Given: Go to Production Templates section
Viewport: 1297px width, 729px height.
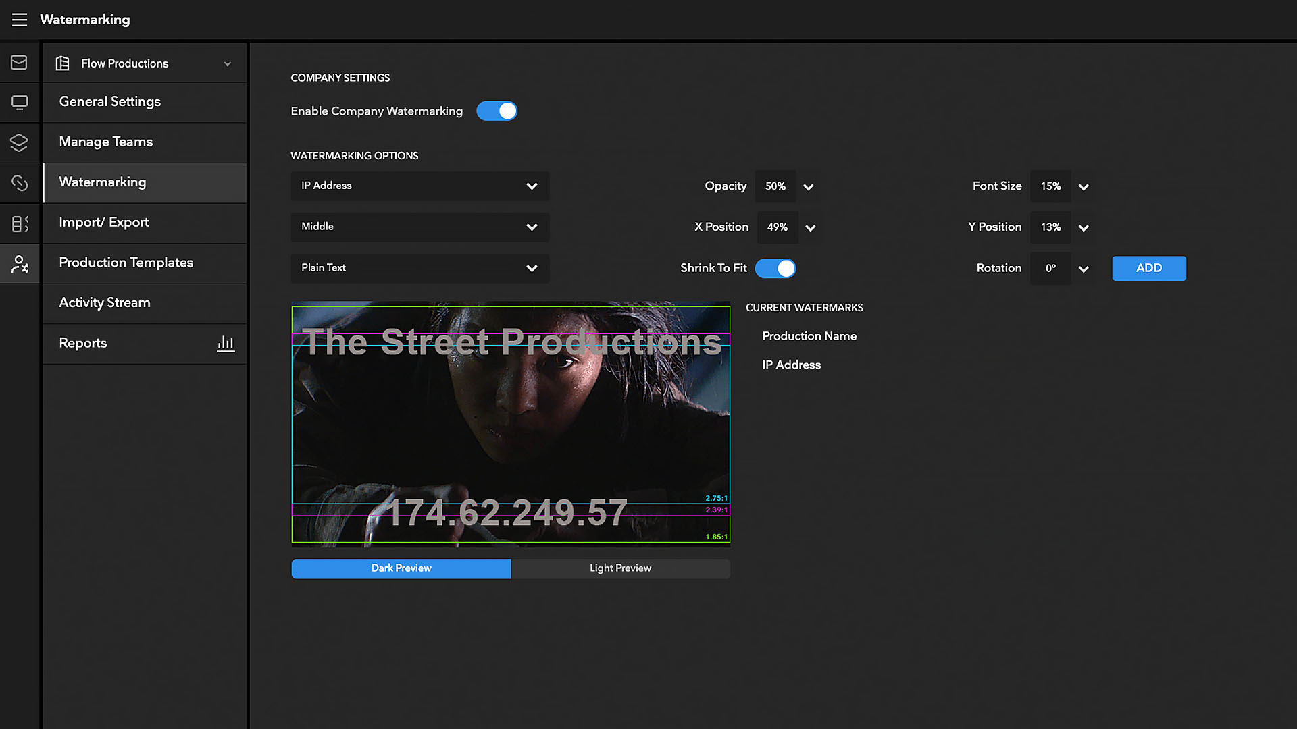Looking at the screenshot, I should (x=126, y=263).
